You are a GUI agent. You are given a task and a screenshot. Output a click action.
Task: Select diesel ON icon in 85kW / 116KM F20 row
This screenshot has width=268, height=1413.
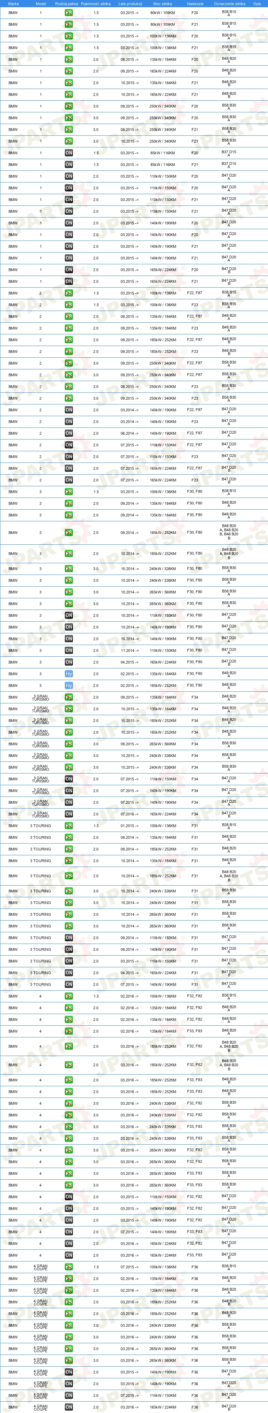point(68,153)
